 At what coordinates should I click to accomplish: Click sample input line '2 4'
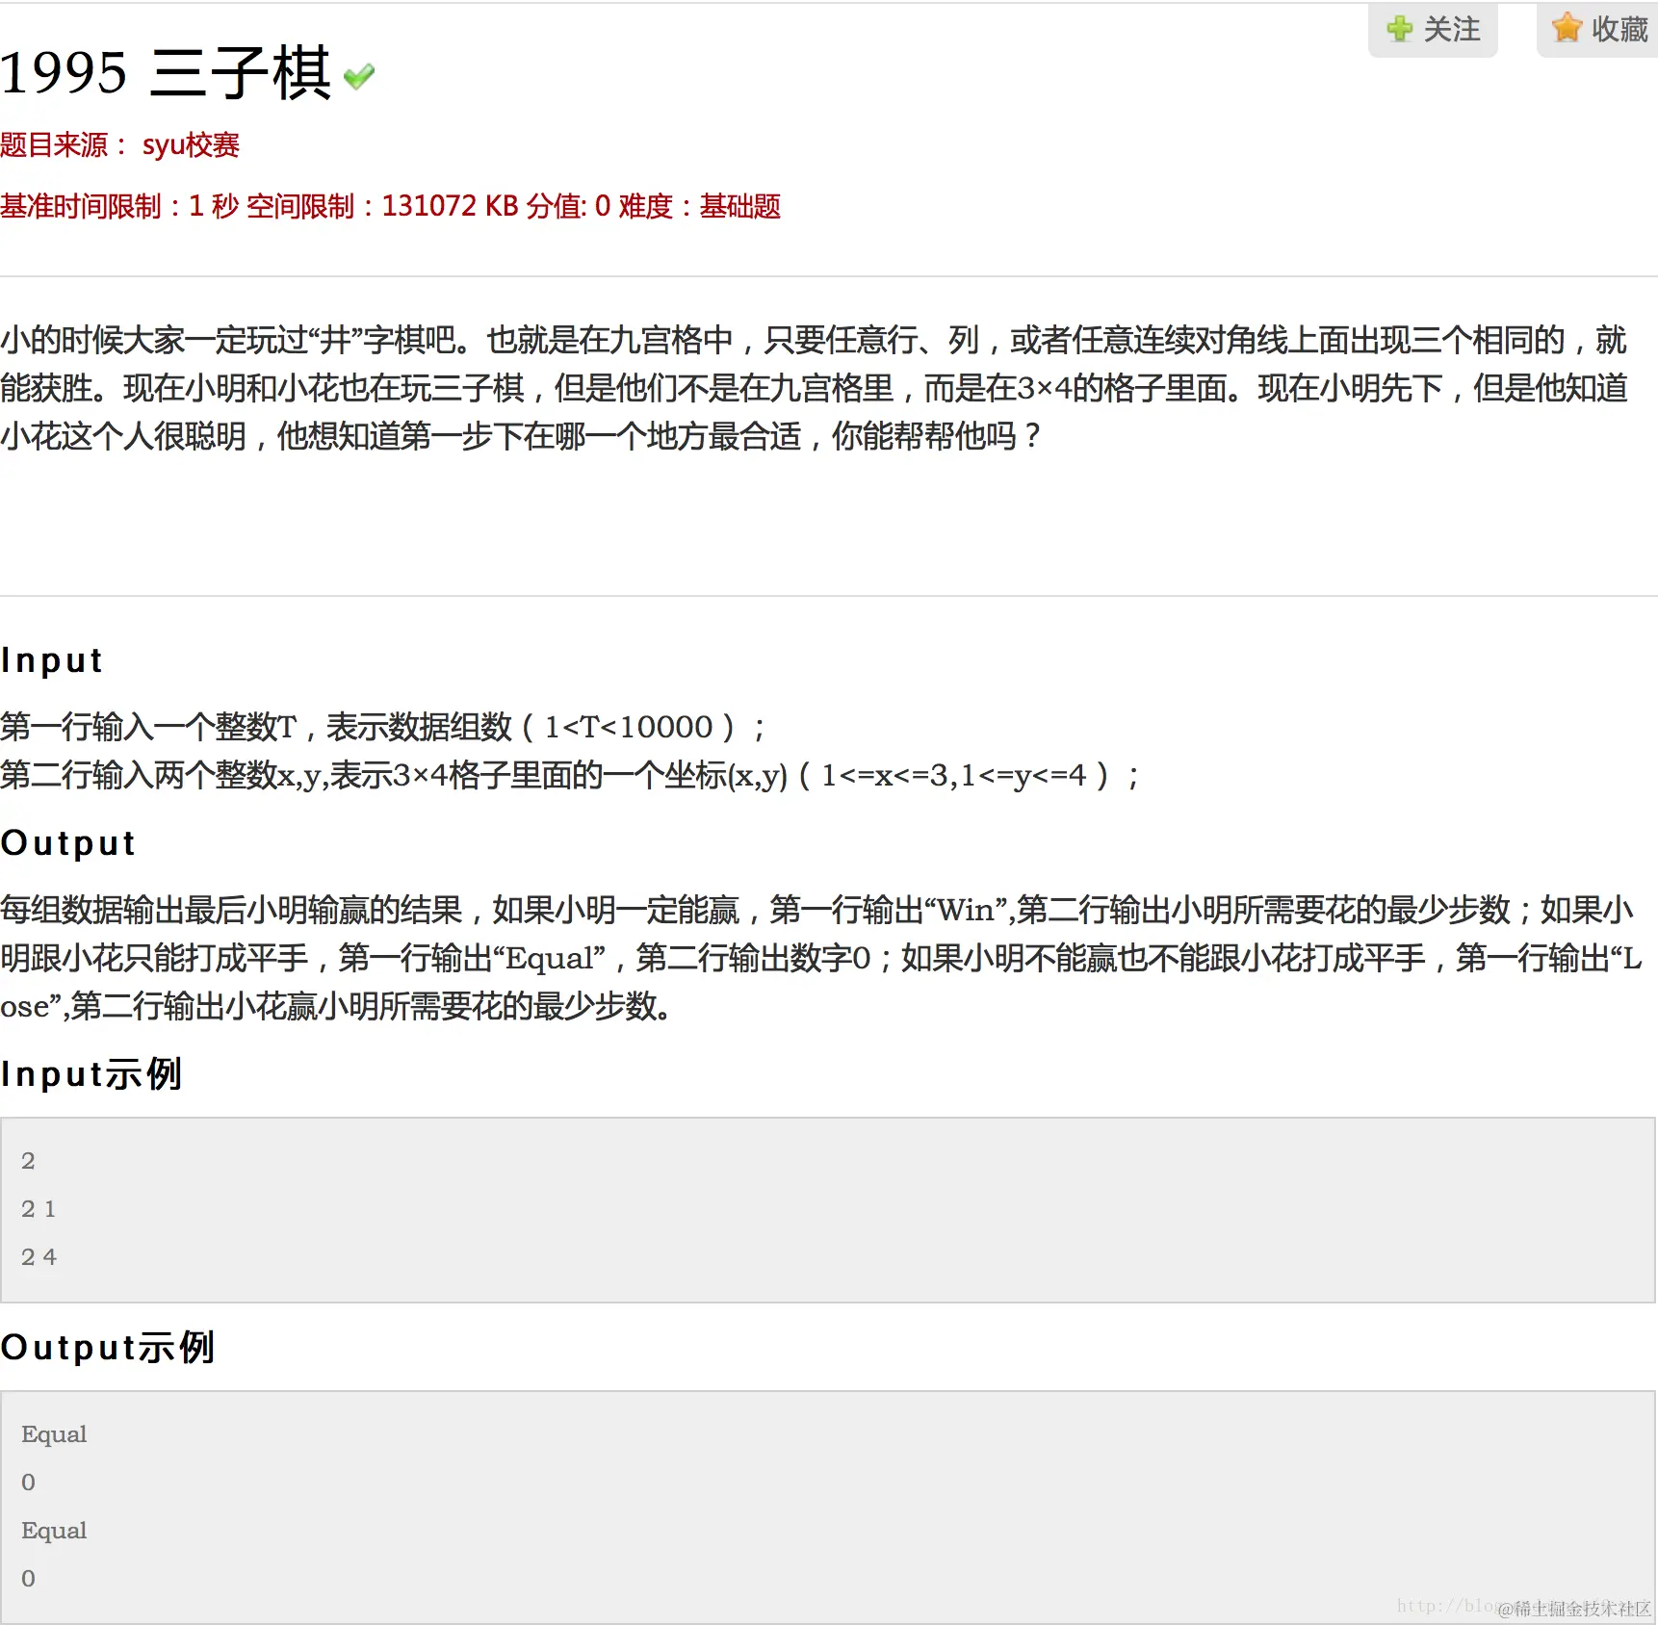pyautogui.click(x=39, y=1257)
